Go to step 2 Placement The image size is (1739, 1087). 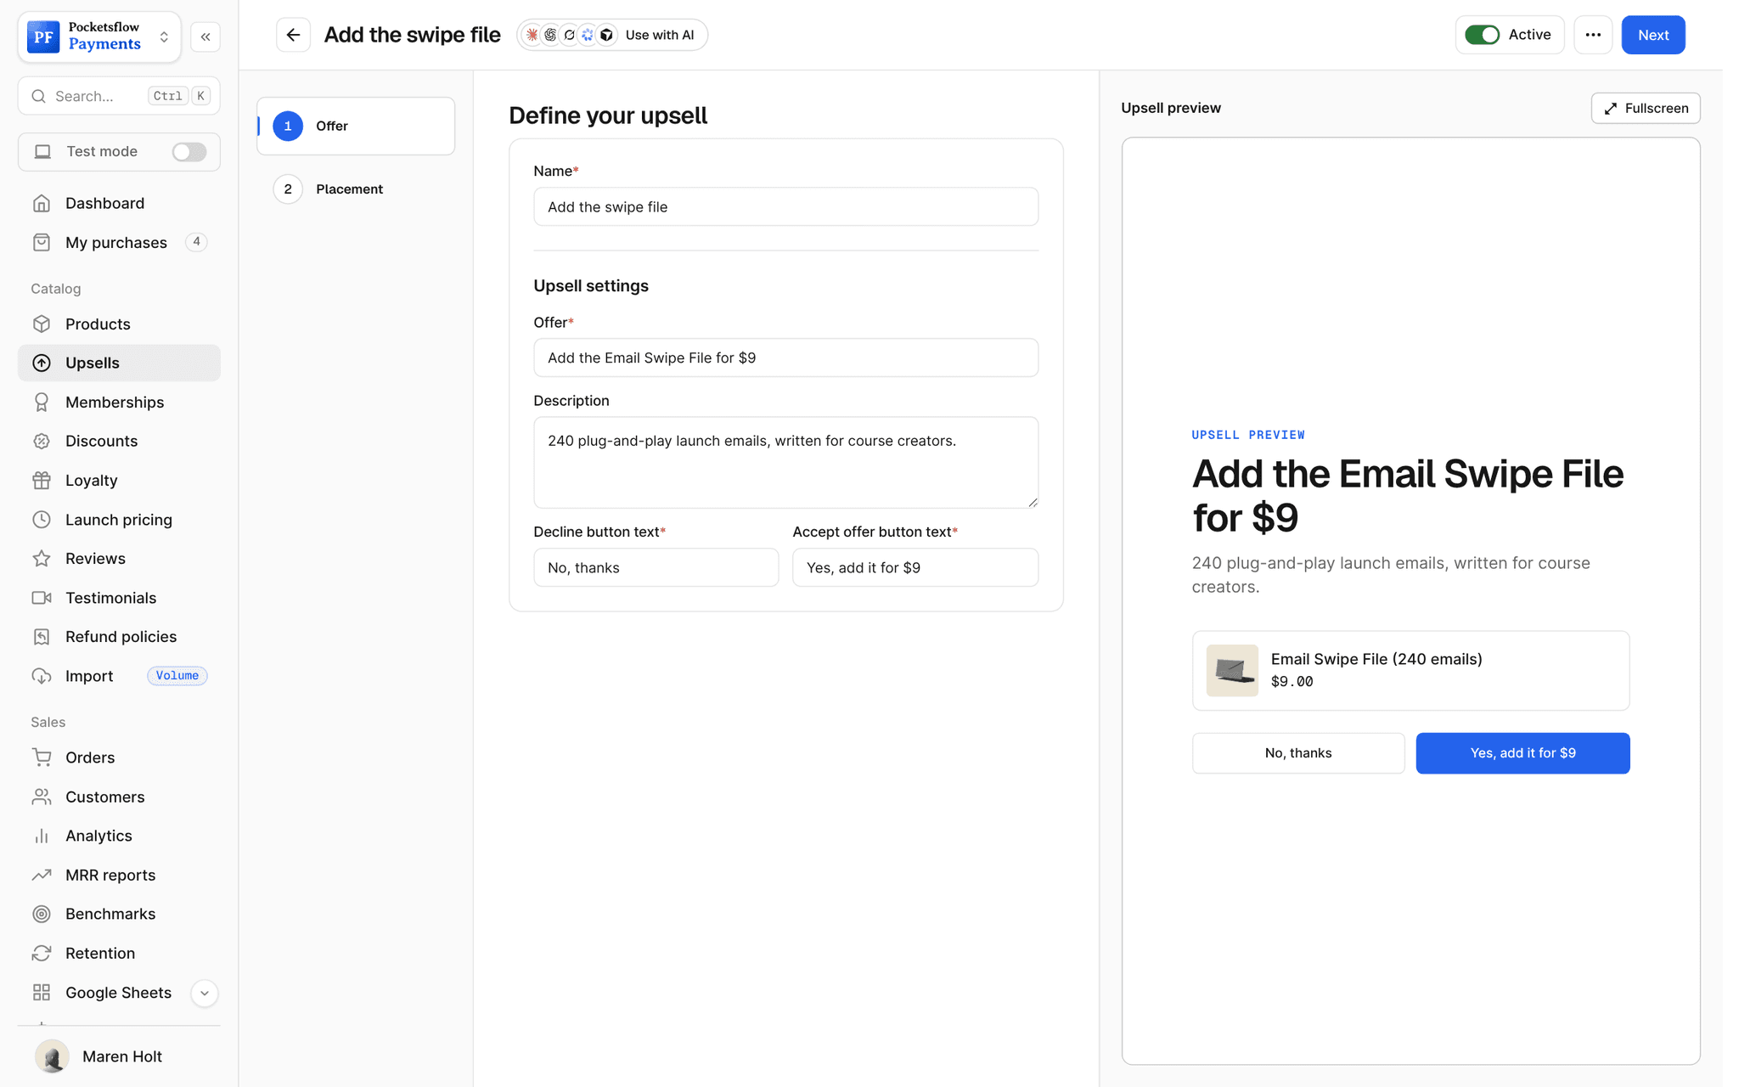click(356, 189)
